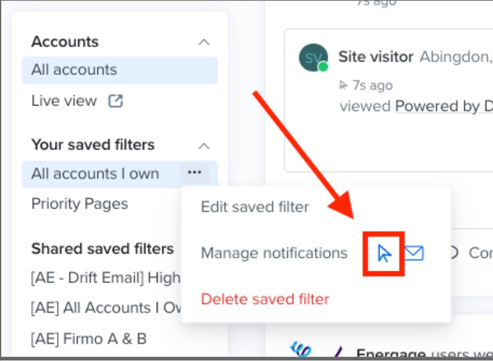Open the [AE - Drift Email] High shared filter
Viewport: 493px width, 361px height.
[x=106, y=277]
